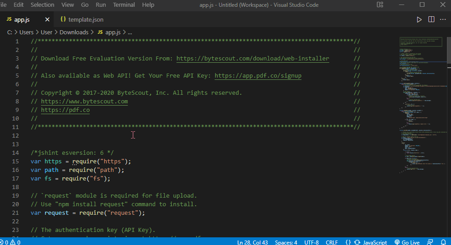Open the https://www.bytescout.com link

[84, 102]
